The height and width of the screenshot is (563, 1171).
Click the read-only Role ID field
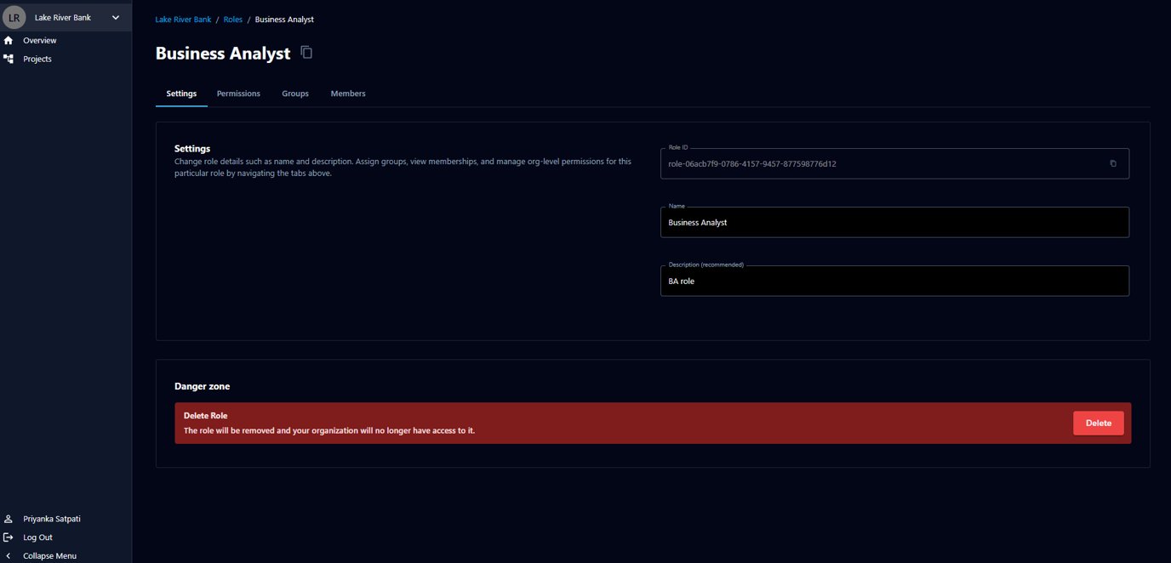pos(894,163)
